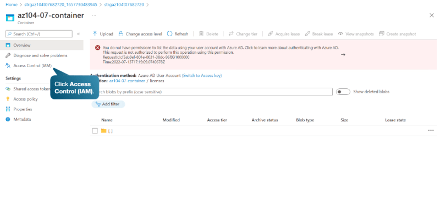Click the 'licenses' path segment
440x202 pixels.
pos(157,81)
